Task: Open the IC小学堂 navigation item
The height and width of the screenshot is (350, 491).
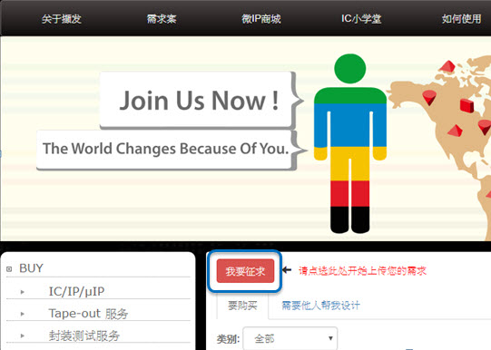Action: click(x=361, y=19)
